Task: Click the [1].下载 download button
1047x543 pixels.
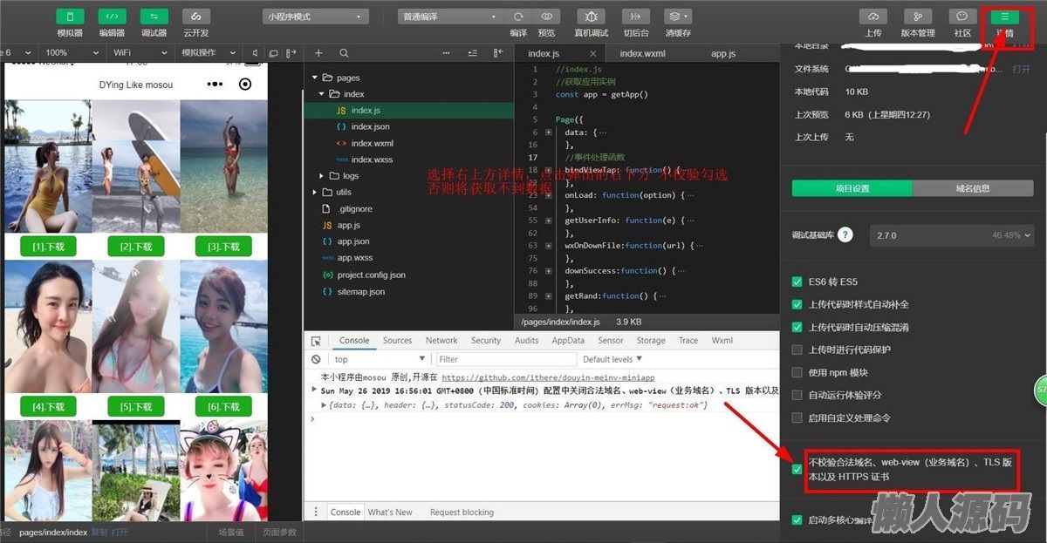Action: (x=48, y=247)
